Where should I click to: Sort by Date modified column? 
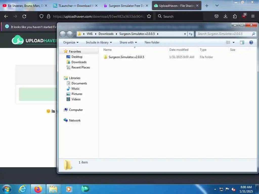tap(183, 50)
